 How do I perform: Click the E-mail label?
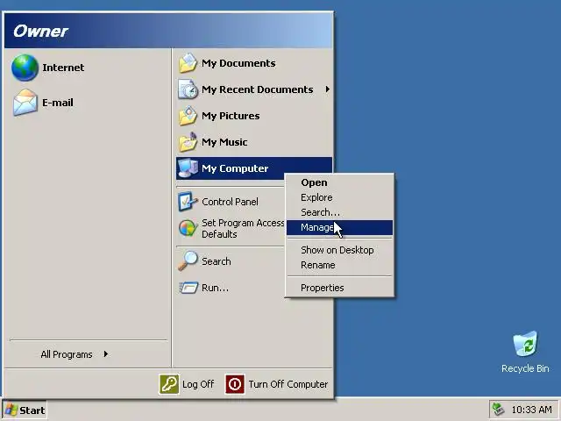tap(58, 103)
